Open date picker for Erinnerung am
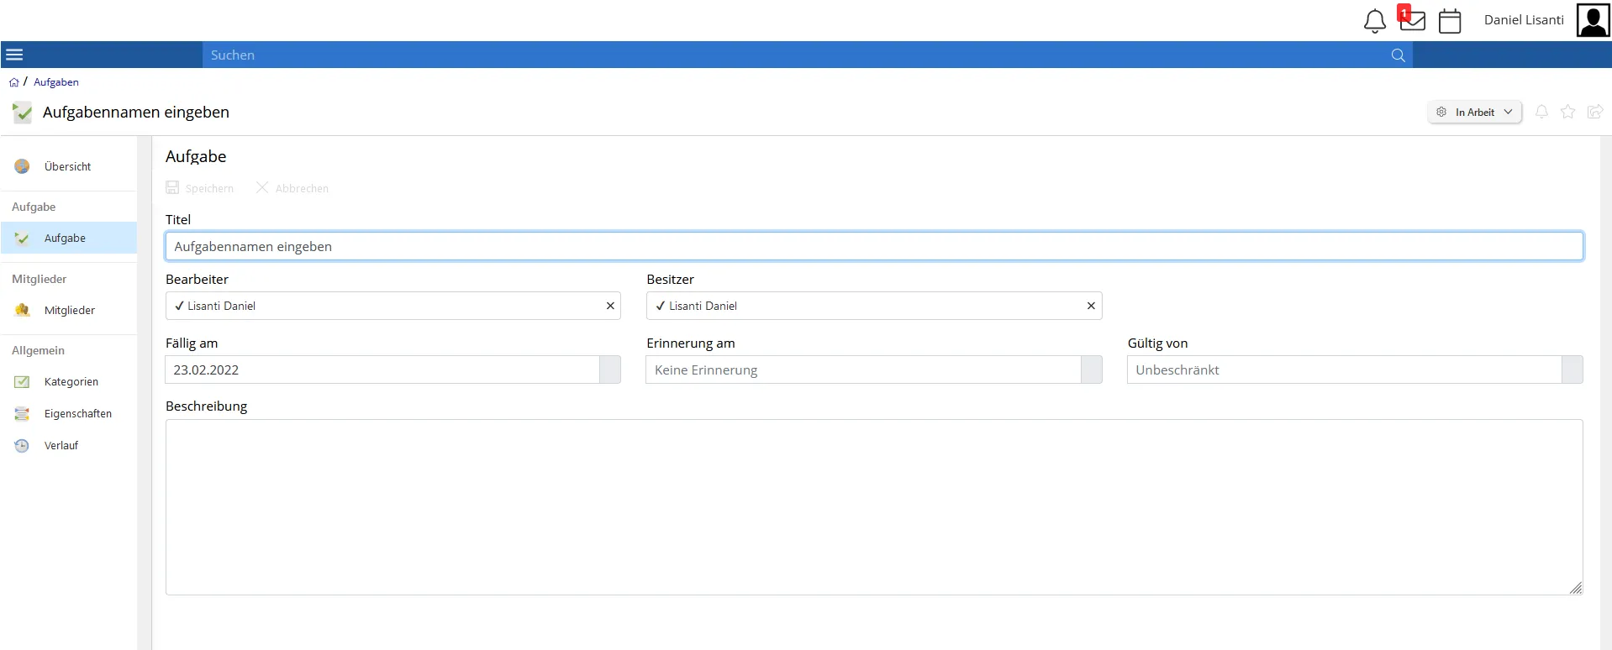 [1092, 370]
